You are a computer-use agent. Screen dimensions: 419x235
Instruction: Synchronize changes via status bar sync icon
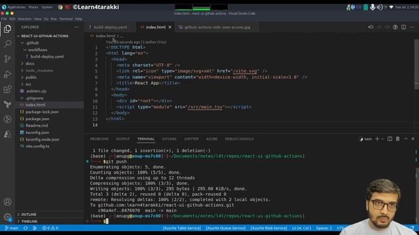(26, 228)
